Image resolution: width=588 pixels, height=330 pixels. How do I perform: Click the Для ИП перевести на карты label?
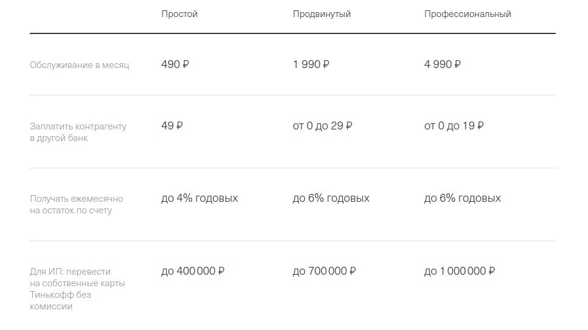(77, 289)
